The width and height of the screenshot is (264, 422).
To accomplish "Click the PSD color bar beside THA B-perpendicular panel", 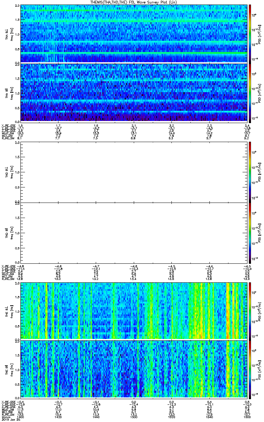I will point(250,34).
